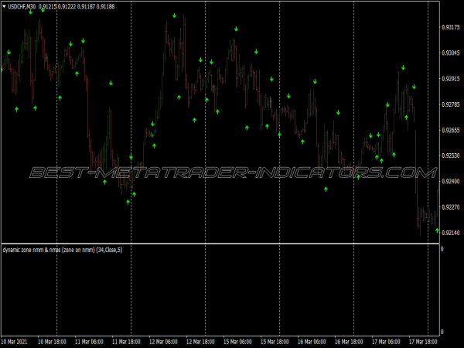
Task: Click price level 0.92530 on the scale
Action: point(451,155)
